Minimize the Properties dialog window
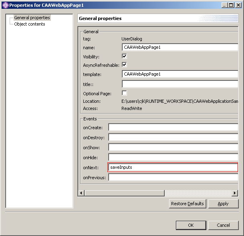The width and height of the screenshot is (244, 236). pyautogui.click(x=224, y=5)
